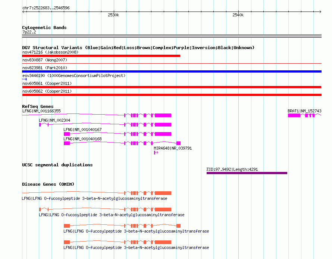Click the %ID:97.9492|Length:4291 label
Viewport: 332px width, 259px height.
[232, 169]
